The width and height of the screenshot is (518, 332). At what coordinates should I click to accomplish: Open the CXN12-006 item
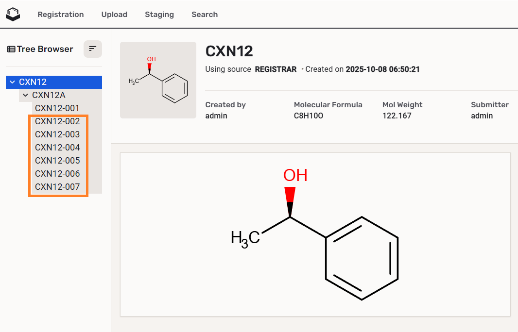tap(57, 174)
